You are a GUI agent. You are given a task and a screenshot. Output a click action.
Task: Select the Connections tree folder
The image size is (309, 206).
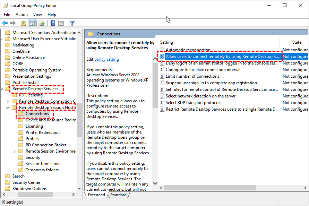(37, 114)
